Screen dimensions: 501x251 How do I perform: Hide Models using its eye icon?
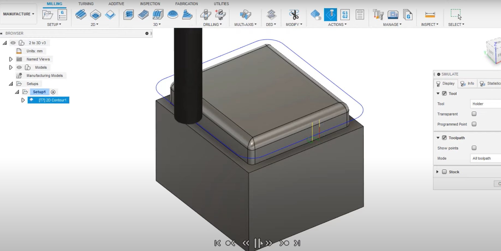click(19, 67)
